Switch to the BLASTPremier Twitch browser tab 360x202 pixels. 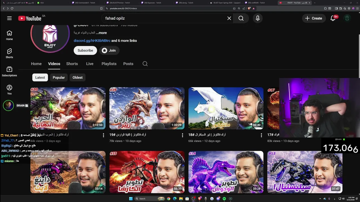(x=121, y=3)
